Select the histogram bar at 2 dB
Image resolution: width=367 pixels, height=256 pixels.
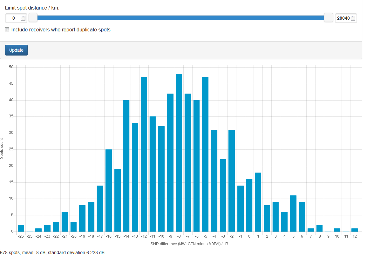(x=267, y=218)
